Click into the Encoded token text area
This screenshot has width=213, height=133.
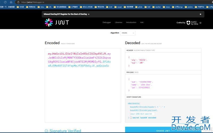83,85
